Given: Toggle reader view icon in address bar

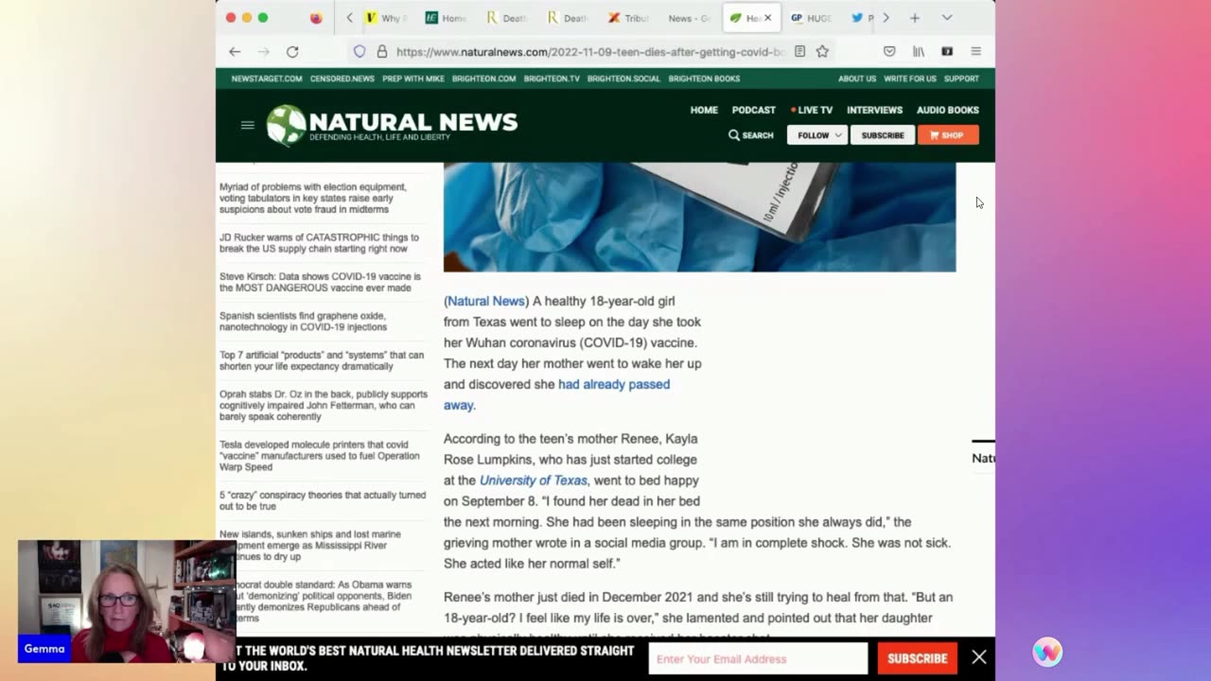Looking at the screenshot, I should pos(799,52).
